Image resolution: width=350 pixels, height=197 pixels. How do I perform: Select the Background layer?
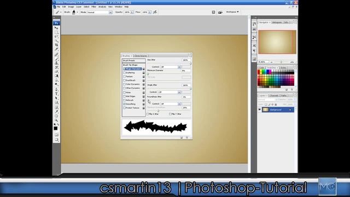point(278,109)
